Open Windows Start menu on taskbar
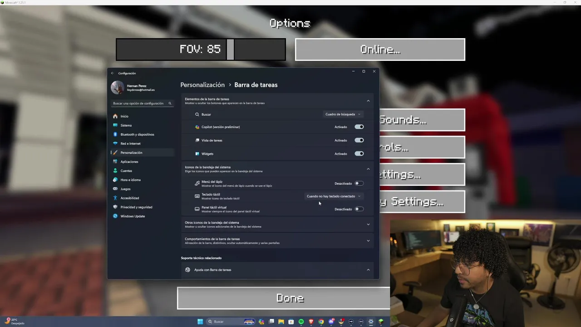The height and width of the screenshot is (327, 581). pos(200,322)
